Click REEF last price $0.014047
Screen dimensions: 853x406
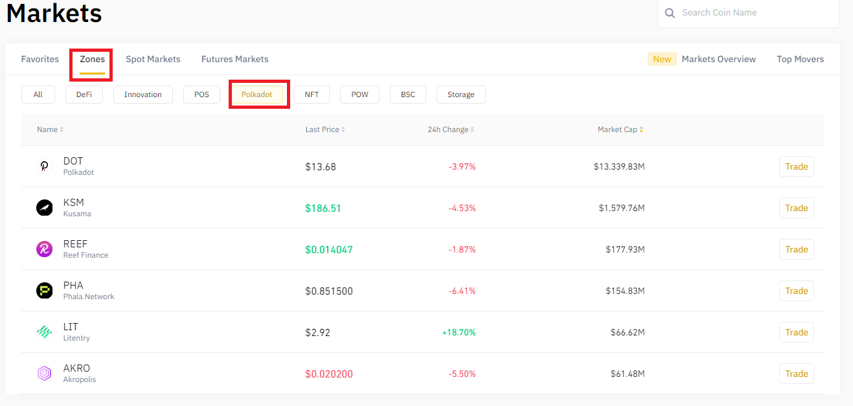pyautogui.click(x=329, y=250)
